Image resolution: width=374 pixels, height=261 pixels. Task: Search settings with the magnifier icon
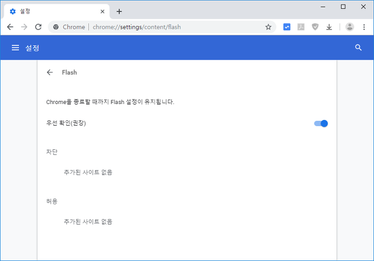coord(359,47)
